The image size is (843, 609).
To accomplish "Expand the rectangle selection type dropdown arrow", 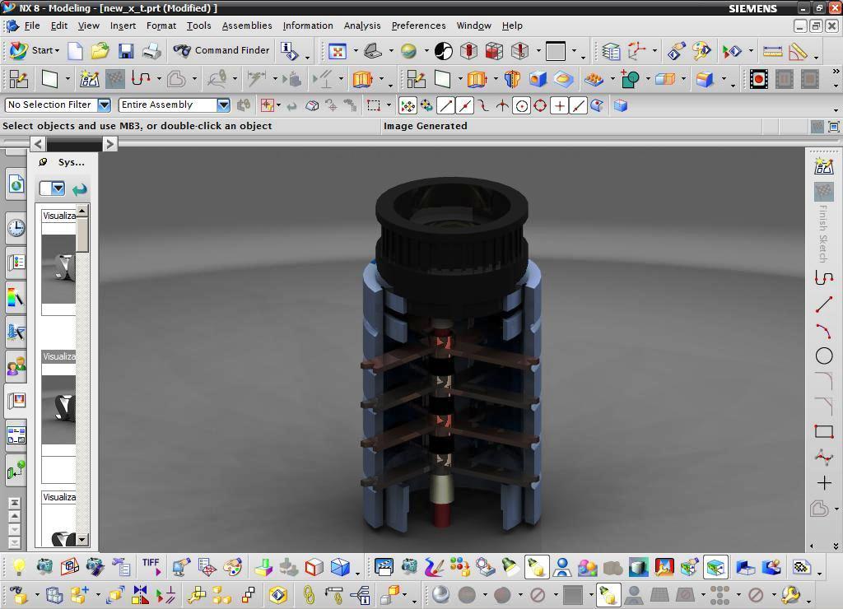I will point(389,105).
